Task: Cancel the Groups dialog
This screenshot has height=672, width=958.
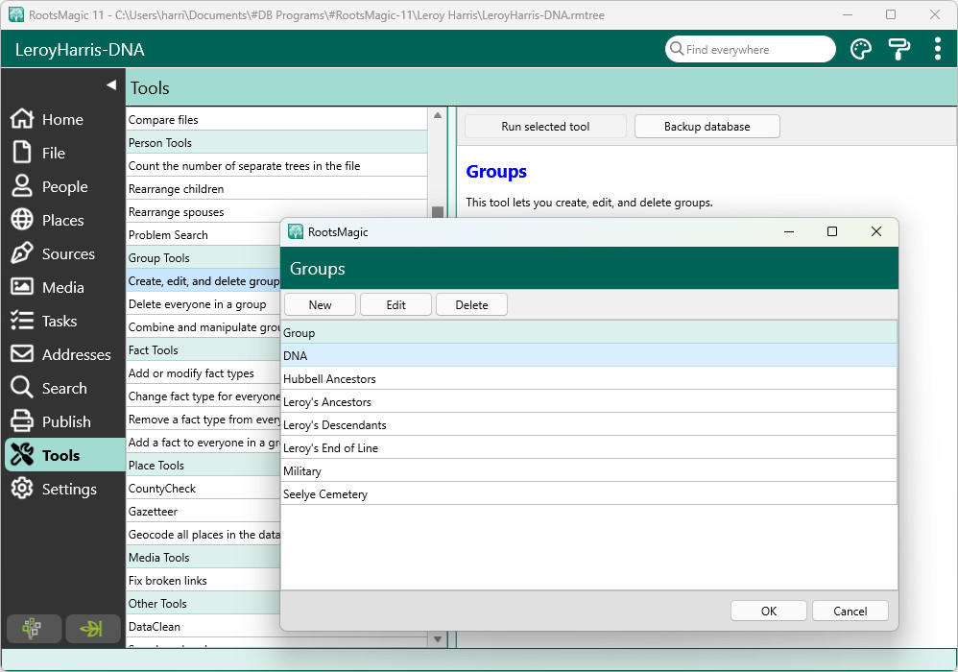Action: click(850, 611)
